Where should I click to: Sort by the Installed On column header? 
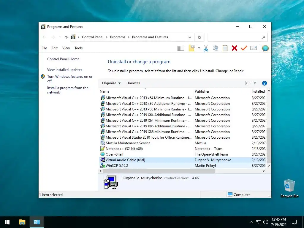[x=258, y=91]
